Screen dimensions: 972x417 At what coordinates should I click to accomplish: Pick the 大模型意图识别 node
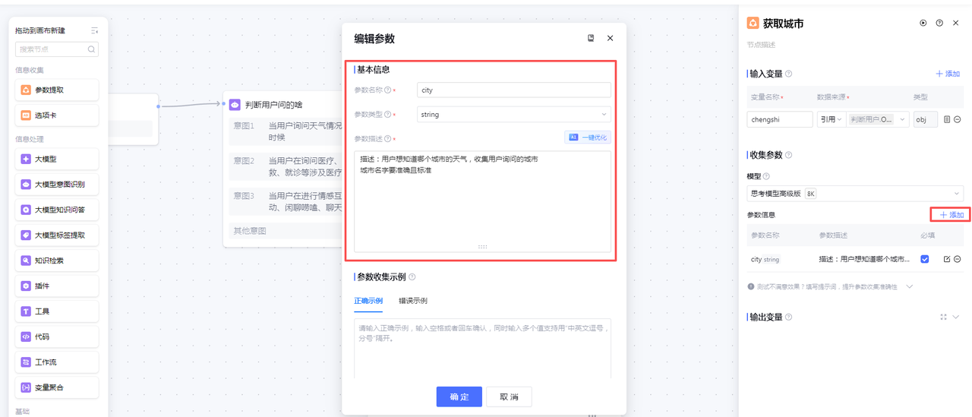(x=57, y=185)
